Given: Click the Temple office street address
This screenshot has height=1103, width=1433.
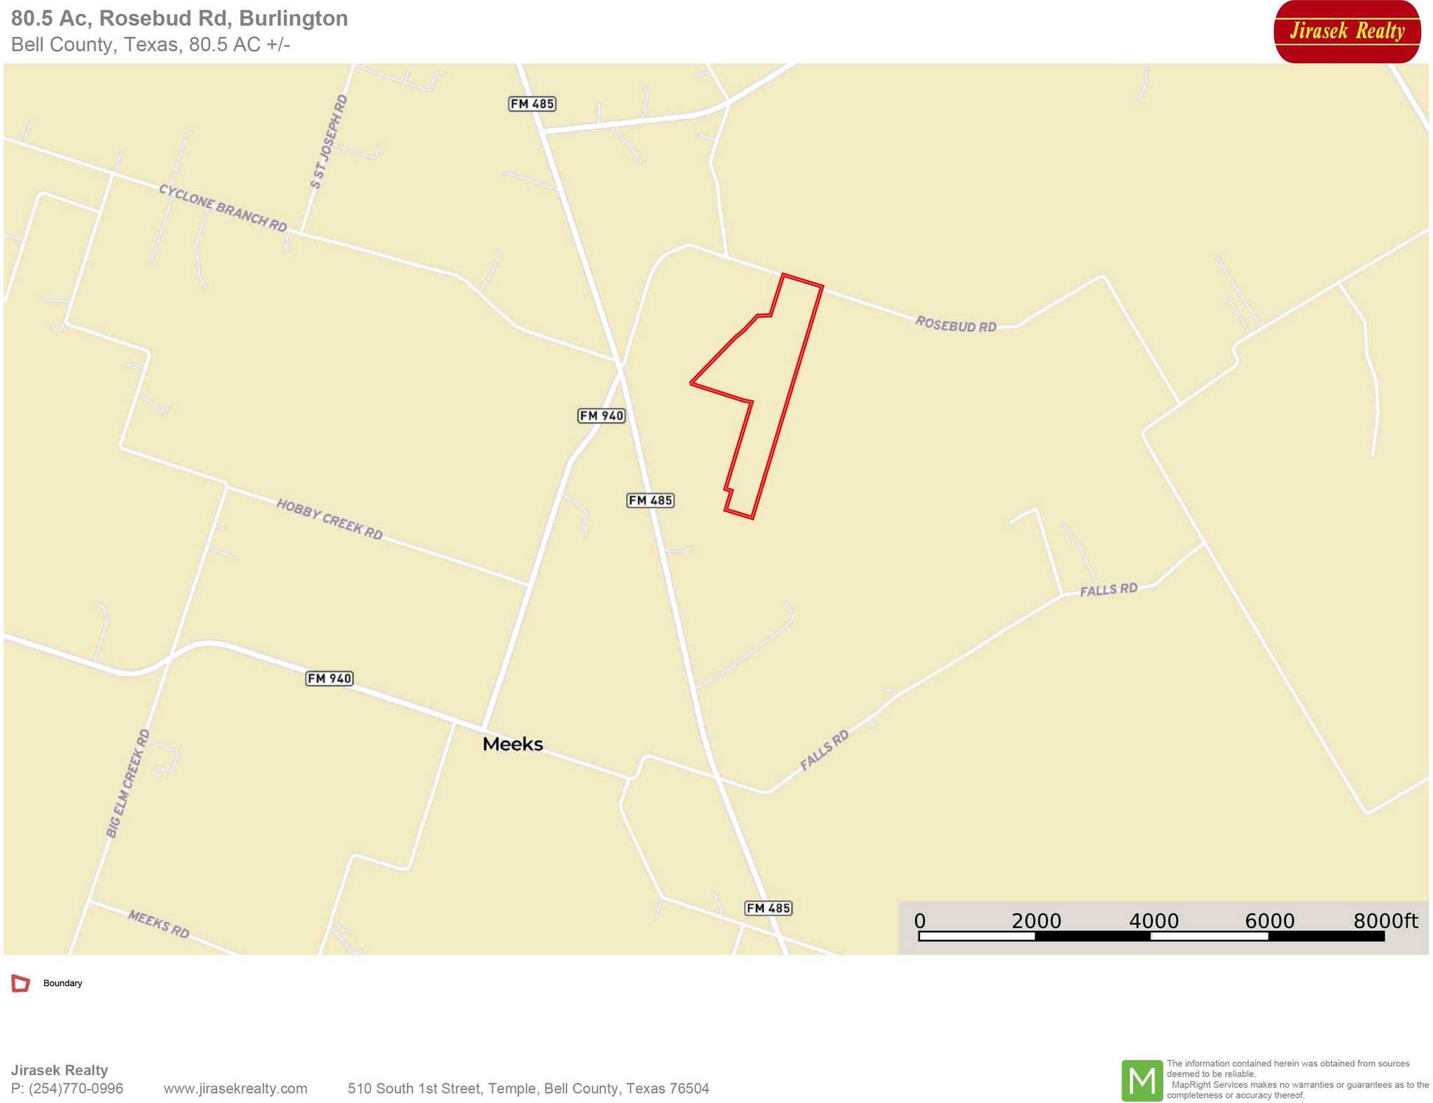Looking at the screenshot, I should point(529,1088).
